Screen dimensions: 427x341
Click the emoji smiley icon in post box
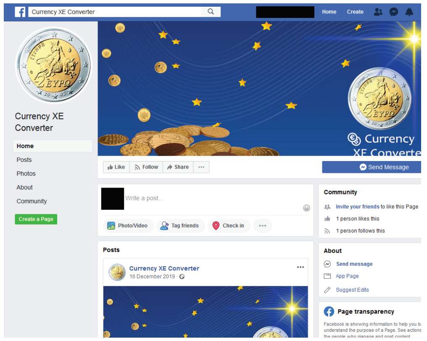[x=306, y=208]
